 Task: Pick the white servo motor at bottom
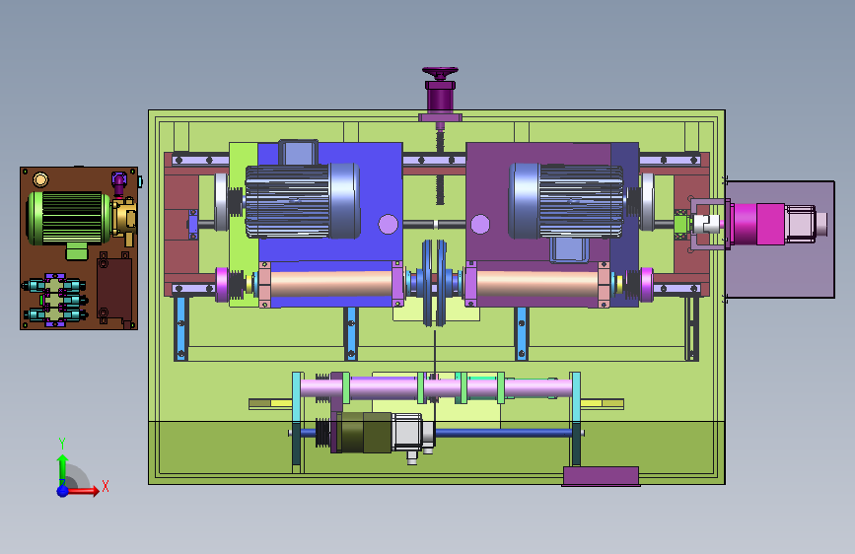pyautogui.click(x=413, y=434)
